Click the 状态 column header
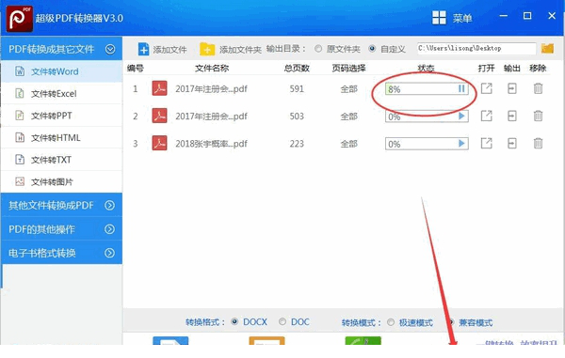565x358 pixels. 426,68
